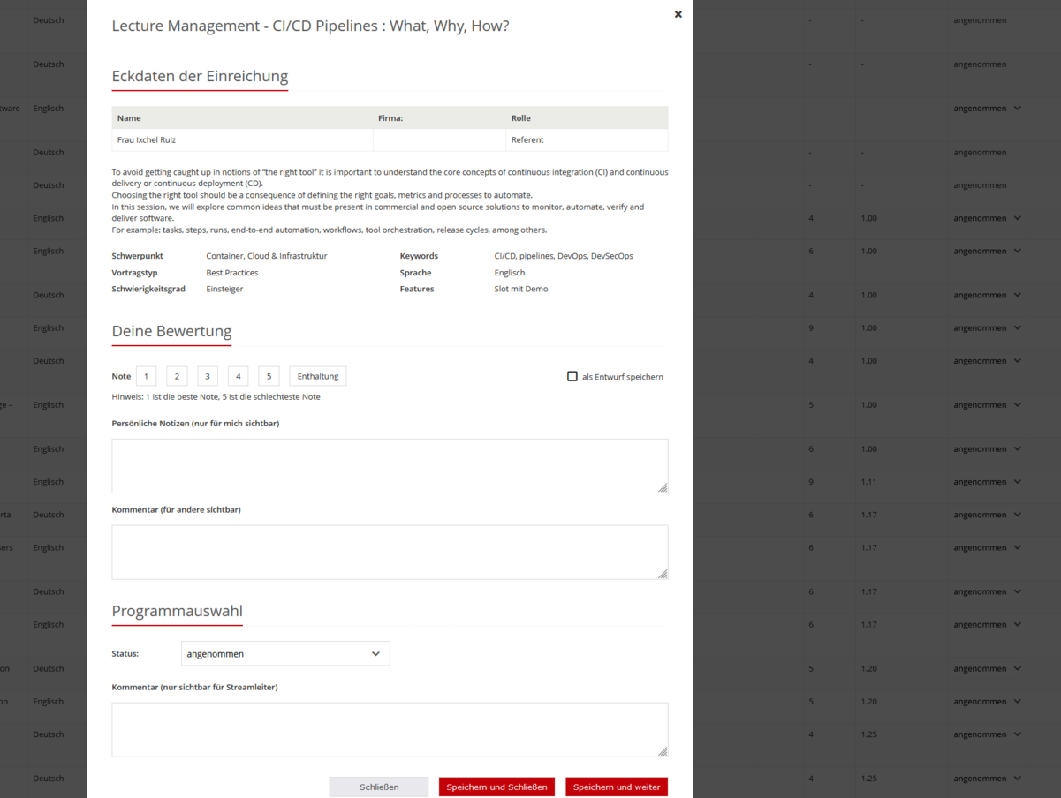The width and height of the screenshot is (1061, 798).
Task: Click the Enthaltung abstain button
Action: pyautogui.click(x=318, y=376)
